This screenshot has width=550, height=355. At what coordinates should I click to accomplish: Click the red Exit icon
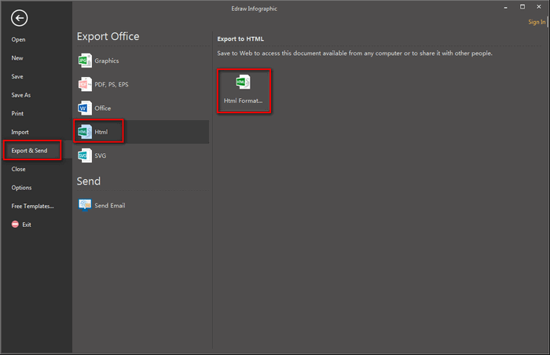[15, 225]
